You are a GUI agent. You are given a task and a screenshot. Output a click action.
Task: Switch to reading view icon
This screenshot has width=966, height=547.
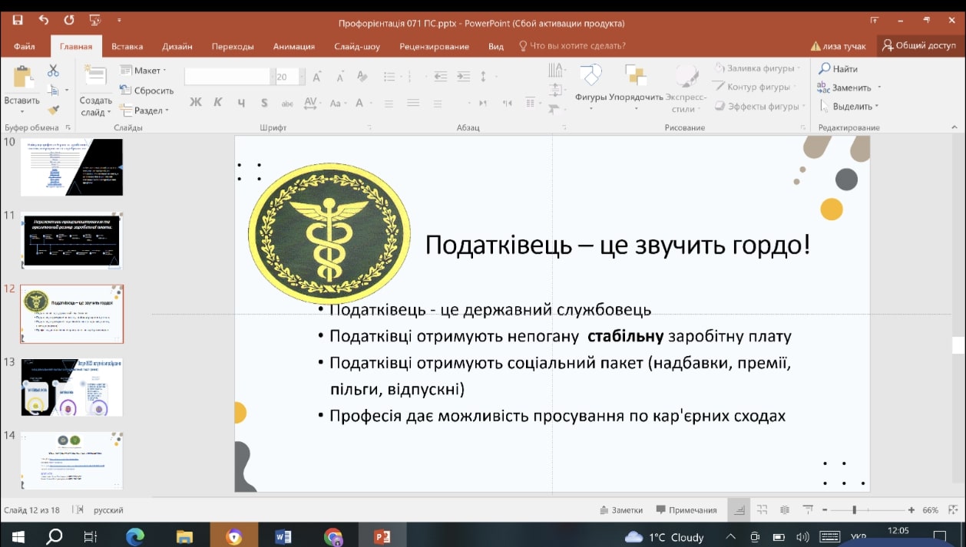(x=785, y=509)
